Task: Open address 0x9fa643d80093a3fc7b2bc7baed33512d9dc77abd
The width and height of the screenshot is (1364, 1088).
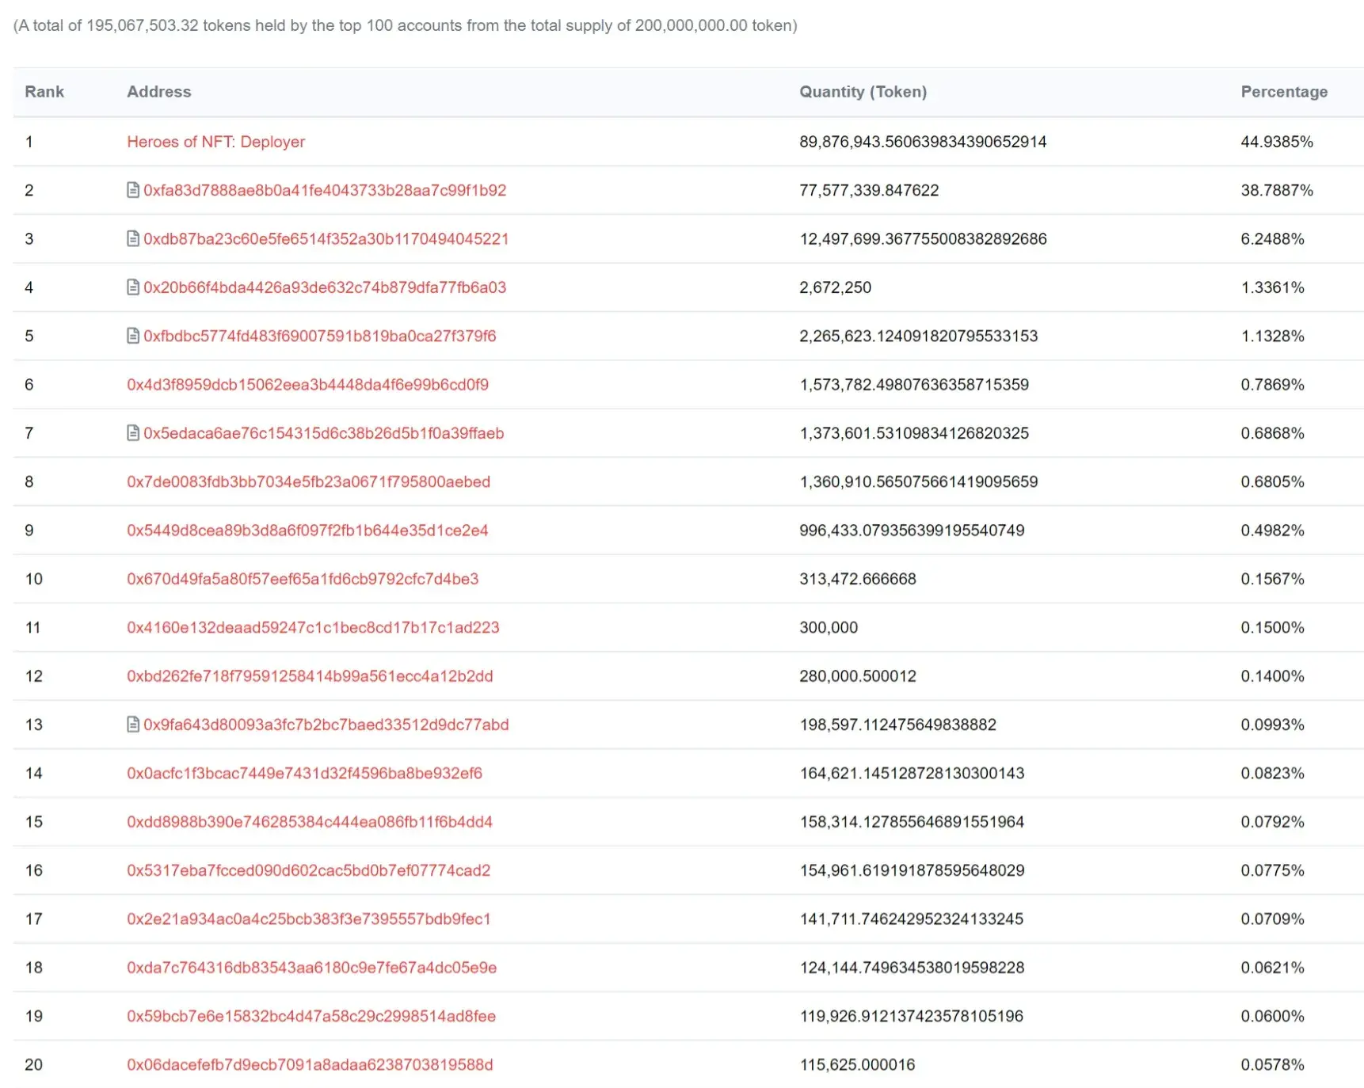Action: point(326,725)
